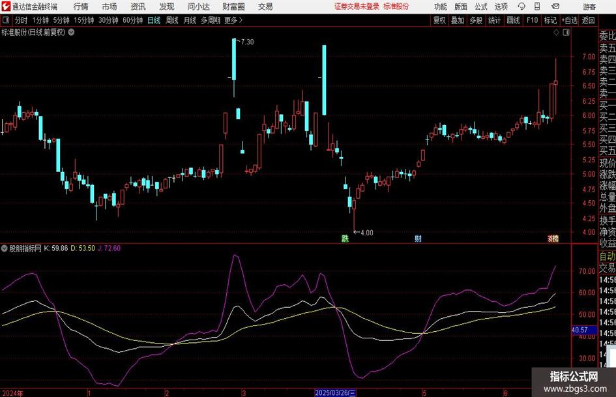Screen dimensions: 616x397
Task: Click the 游客 guest account label
Action: [x=589, y=7]
